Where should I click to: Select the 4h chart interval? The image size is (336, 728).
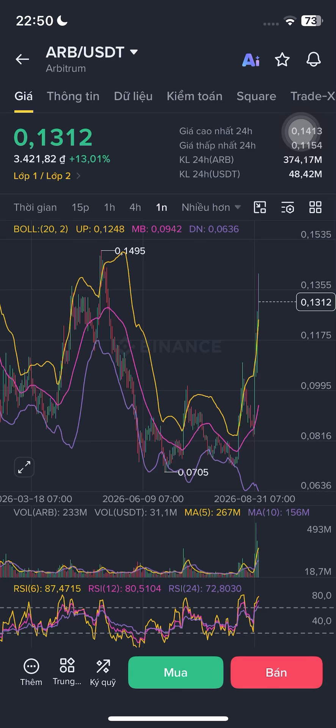(135, 207)
